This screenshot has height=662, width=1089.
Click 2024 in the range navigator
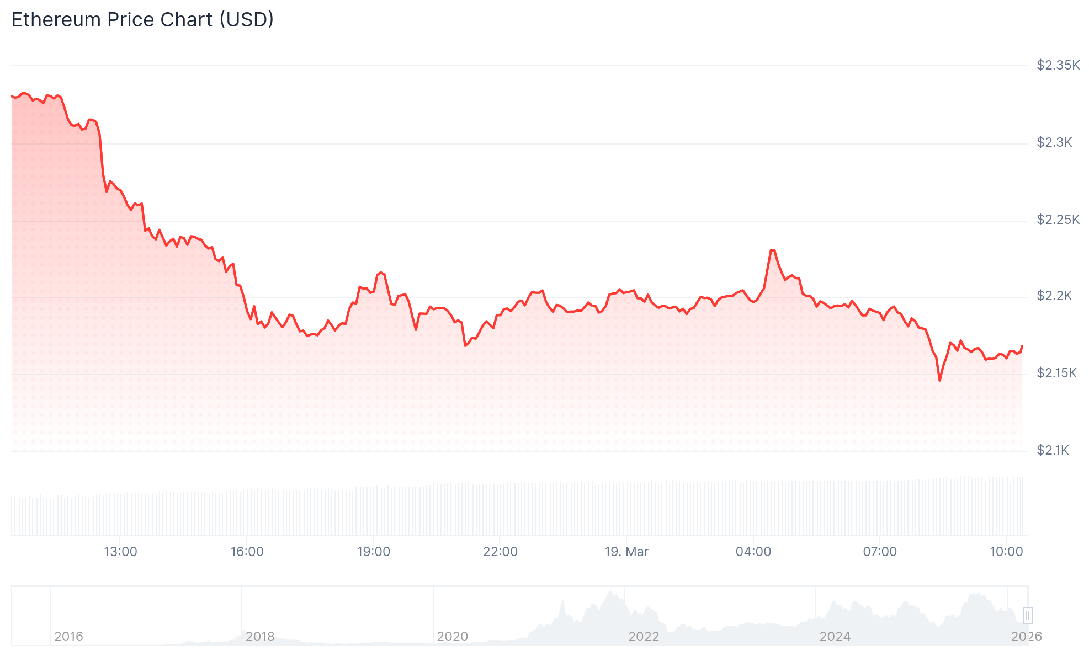(x=835, y=637)
